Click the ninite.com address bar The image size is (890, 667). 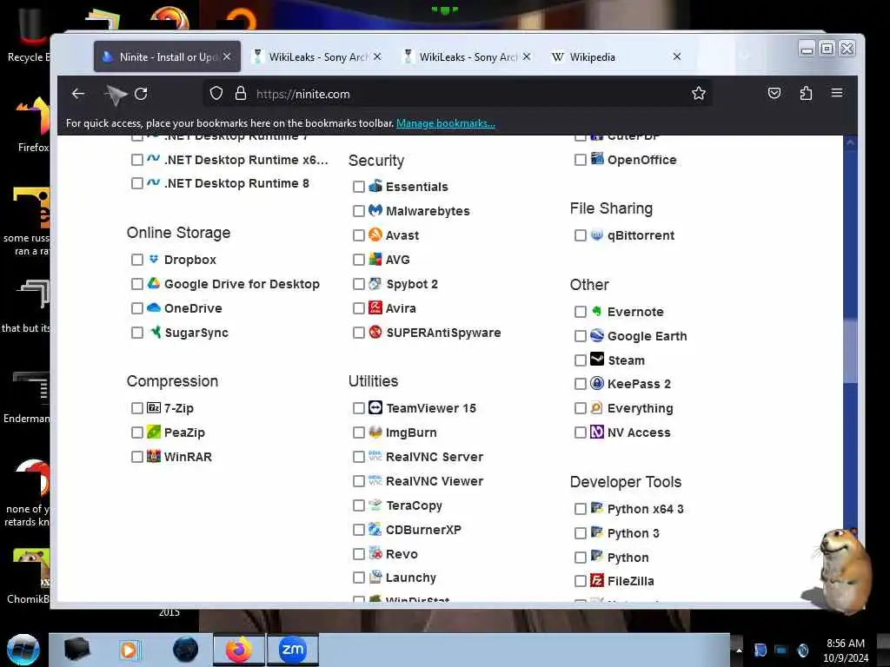(x=457, y=94)
